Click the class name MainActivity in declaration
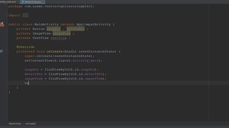The width and height of the screenshot is (229, 128). tap(47, 25)
